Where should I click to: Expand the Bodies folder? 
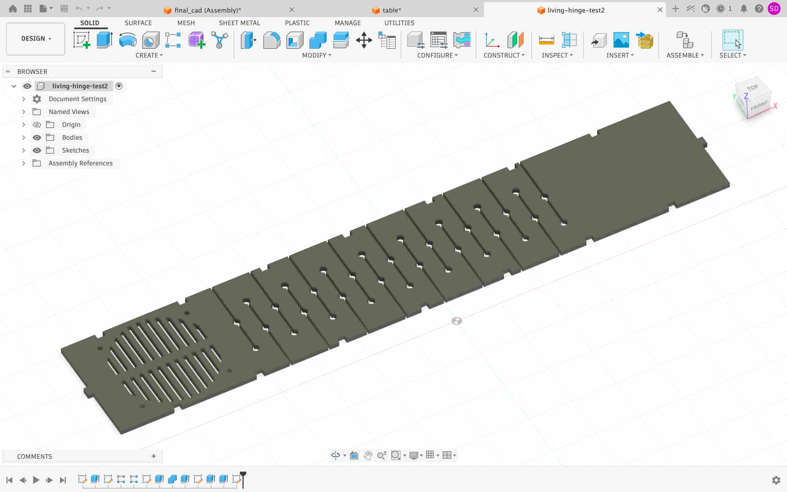click(x=24, y=137)
